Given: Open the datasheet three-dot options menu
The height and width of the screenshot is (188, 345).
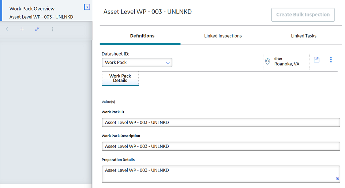Looking at the screenshot, I should point(331,60).
